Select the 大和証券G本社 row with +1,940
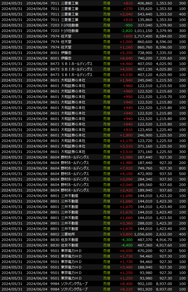 pos(73,80)
